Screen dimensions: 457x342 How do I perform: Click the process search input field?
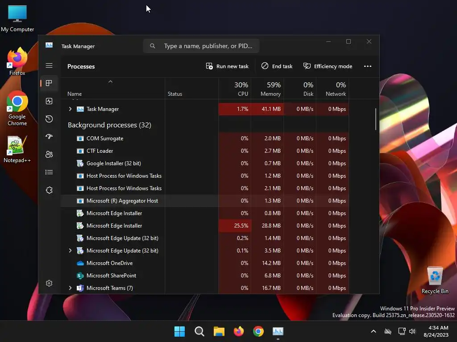(201, 46)
